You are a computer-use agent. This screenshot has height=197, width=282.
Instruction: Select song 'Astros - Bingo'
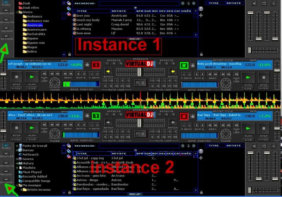point(133,180)
